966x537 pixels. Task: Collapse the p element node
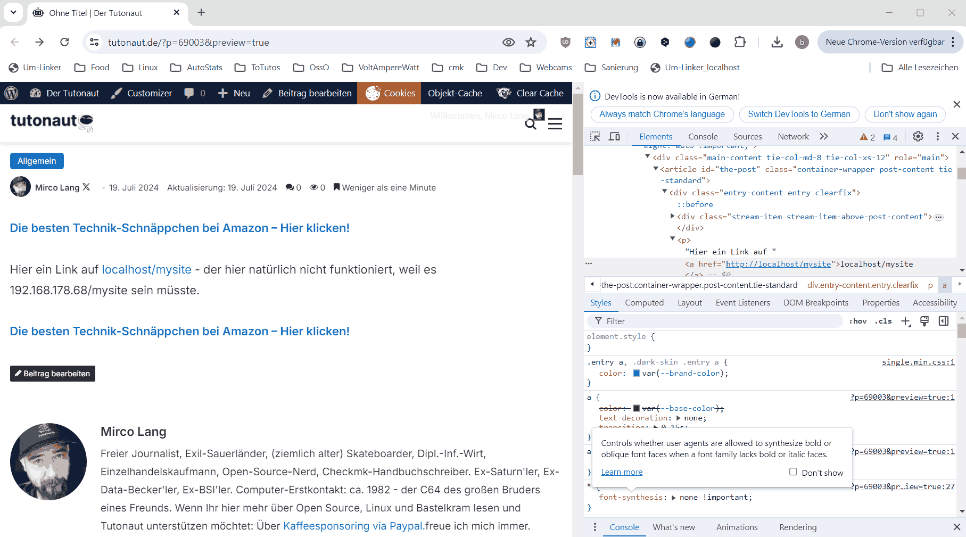(673, 239)
